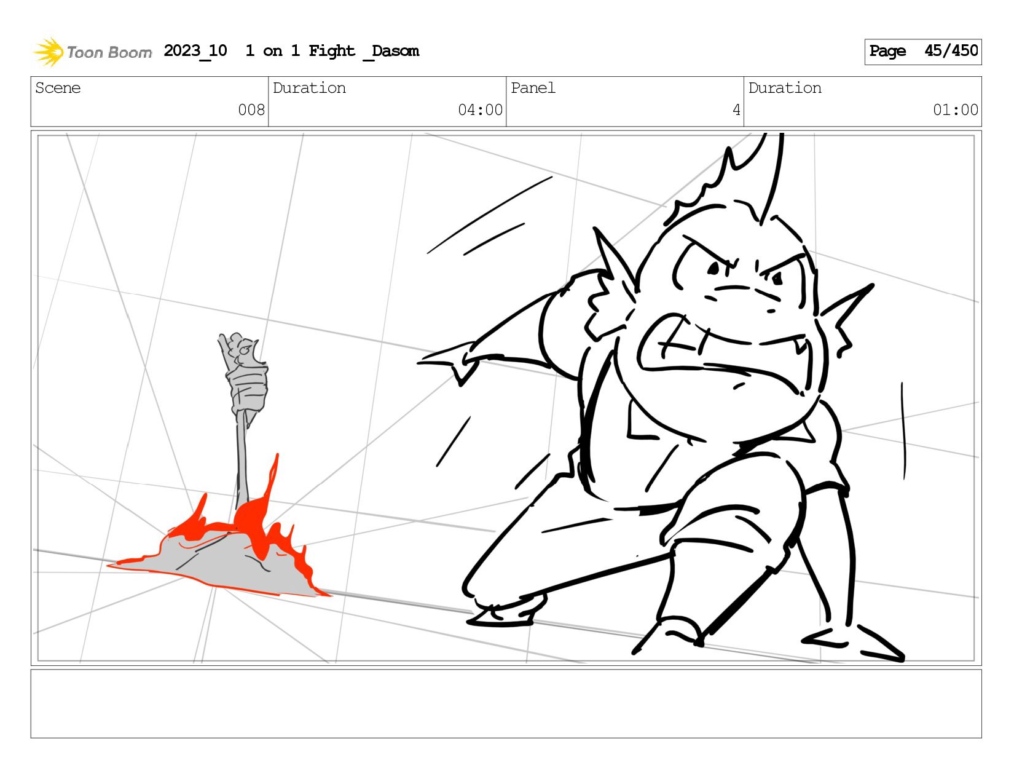Click panel number '4'

pyautogui.click(x=736, y=110)
